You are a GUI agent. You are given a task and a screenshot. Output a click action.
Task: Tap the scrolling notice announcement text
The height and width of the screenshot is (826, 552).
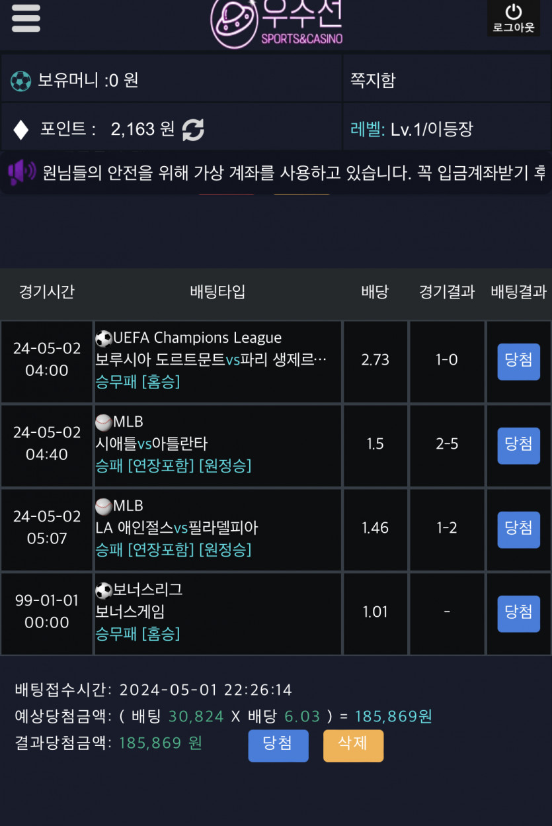pyautogui.click(x=294, y=173)
